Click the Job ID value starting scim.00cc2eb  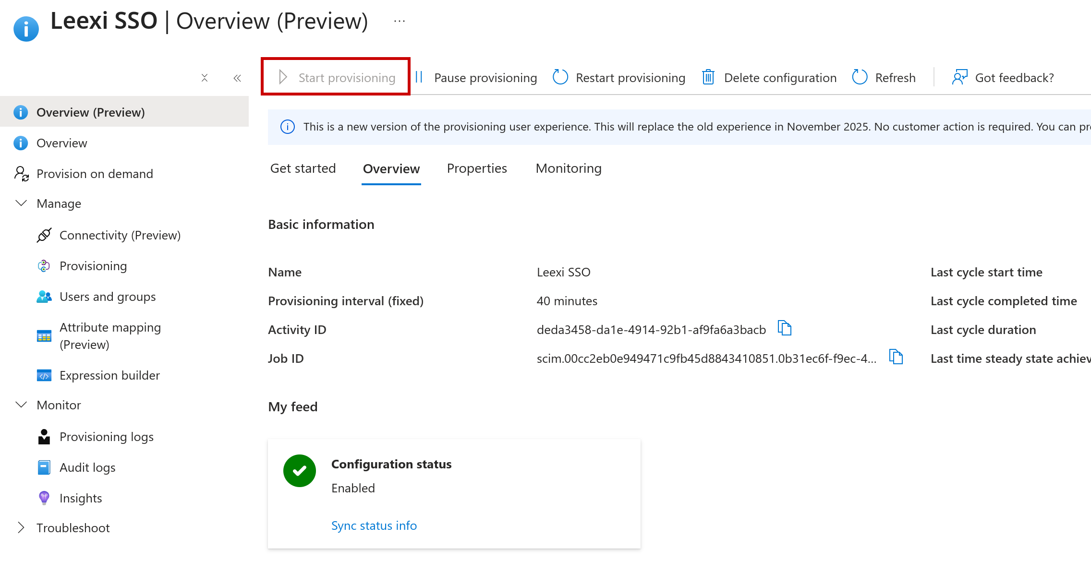pos(706,358)
